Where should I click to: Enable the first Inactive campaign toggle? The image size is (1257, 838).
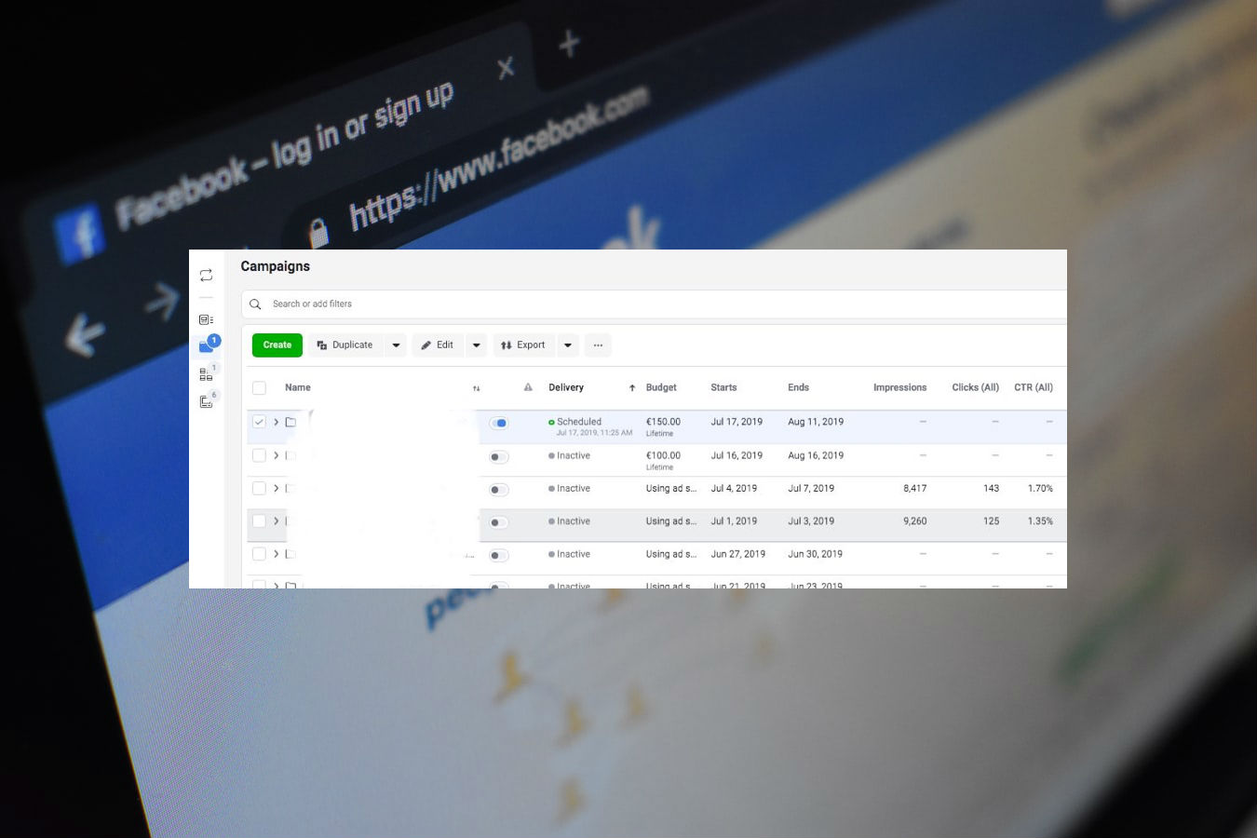(498, 456)
